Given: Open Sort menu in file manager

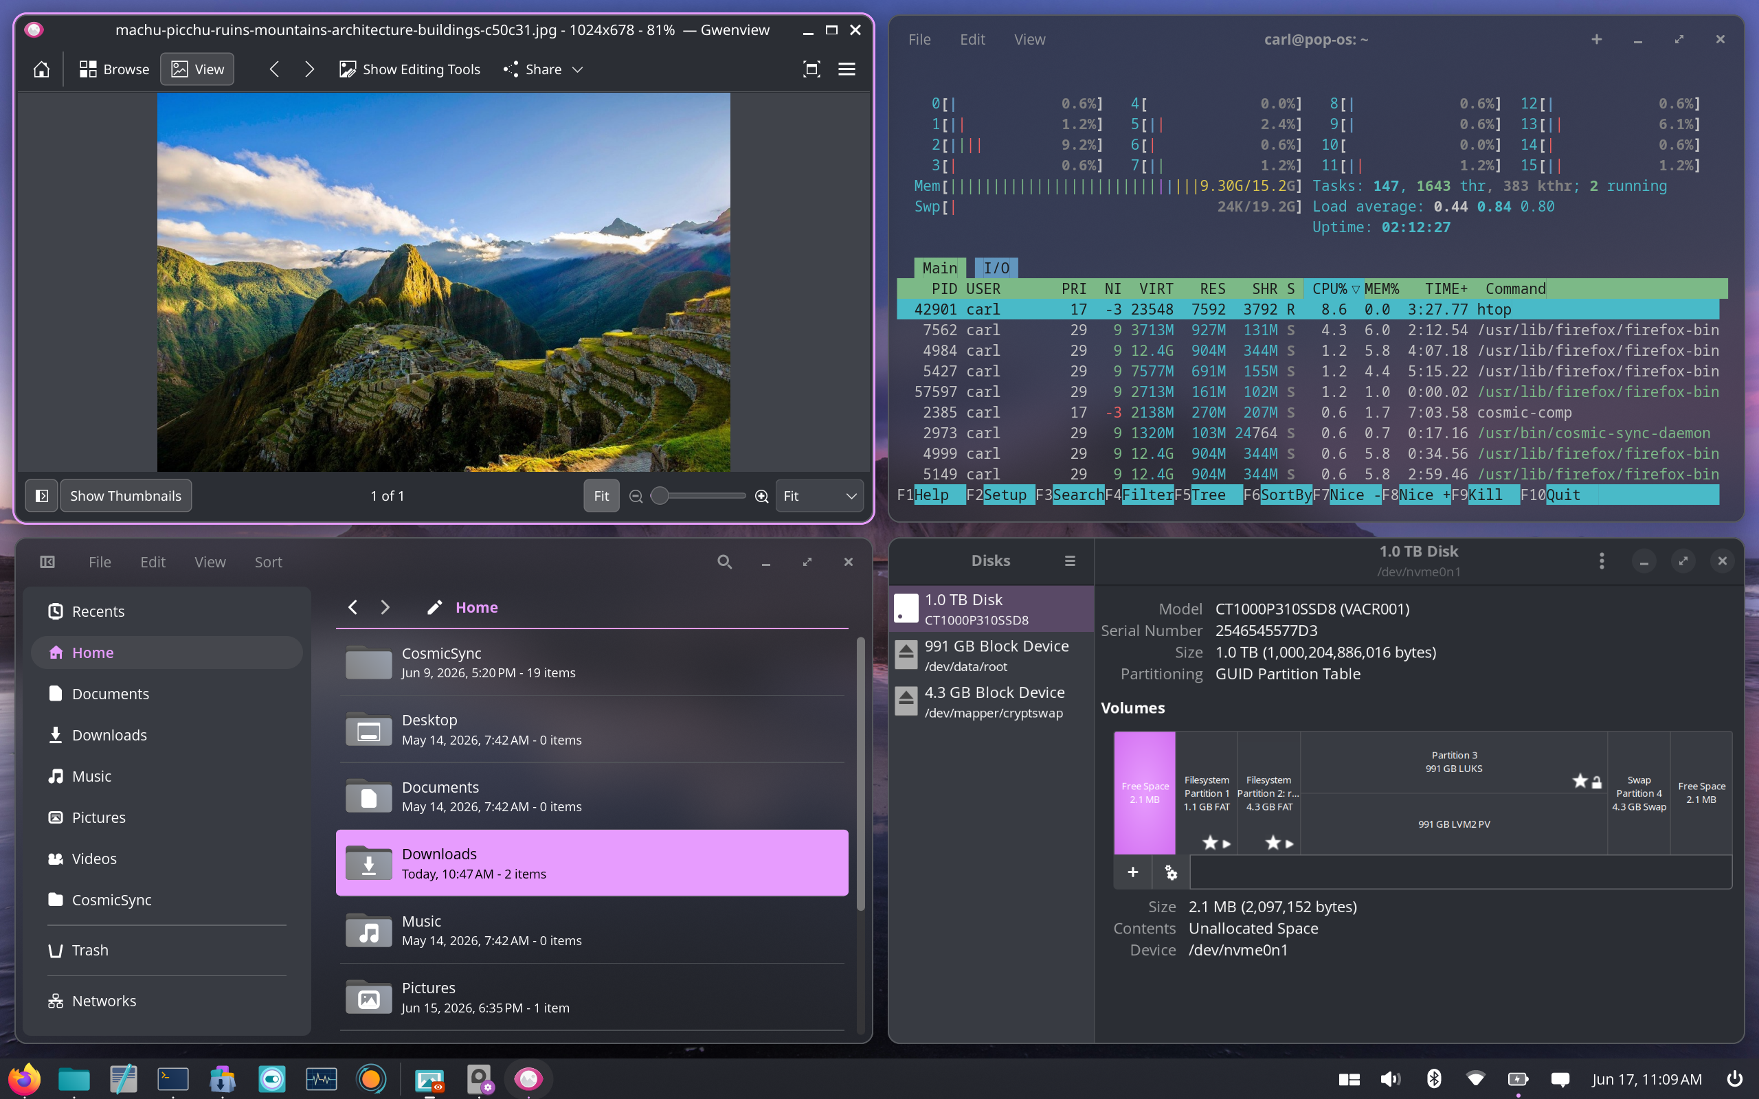Looking at the screenshot, I should click(x=268, y=562).
